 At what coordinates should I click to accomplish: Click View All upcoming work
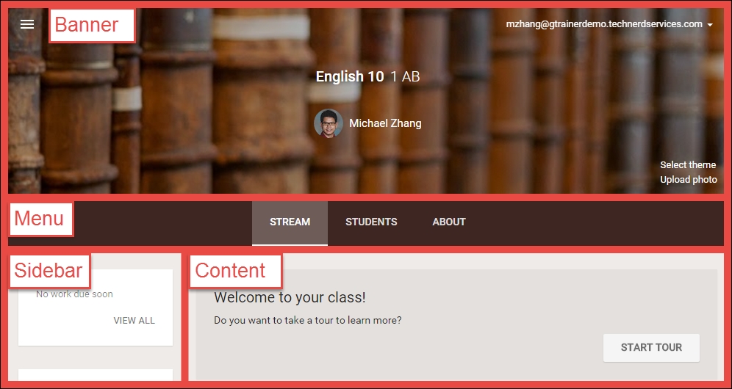pyautogui.click(x=134, y=321)
